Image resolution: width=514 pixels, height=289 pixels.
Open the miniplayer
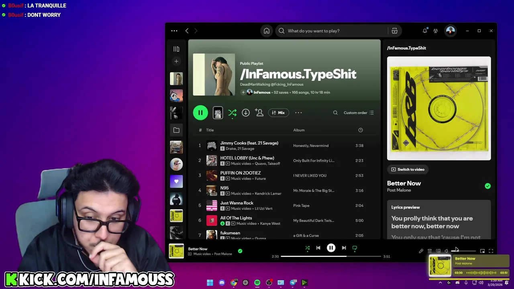tap(482, 251)
